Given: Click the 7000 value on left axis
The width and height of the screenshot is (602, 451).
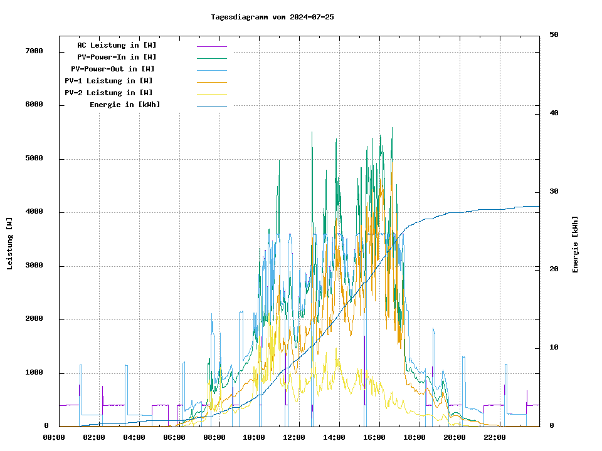Looking at the screenshot, I should point(34,51).
